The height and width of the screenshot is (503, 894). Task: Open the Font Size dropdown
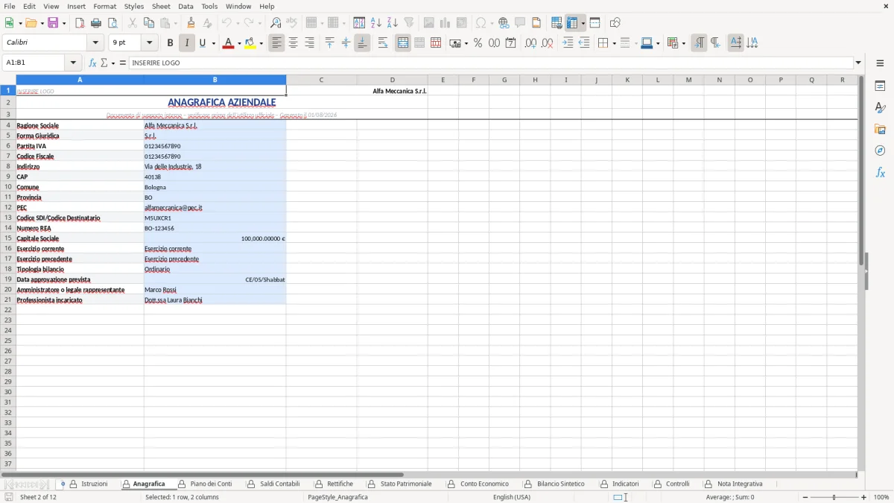pyautogui.click(x=150, y=43)
